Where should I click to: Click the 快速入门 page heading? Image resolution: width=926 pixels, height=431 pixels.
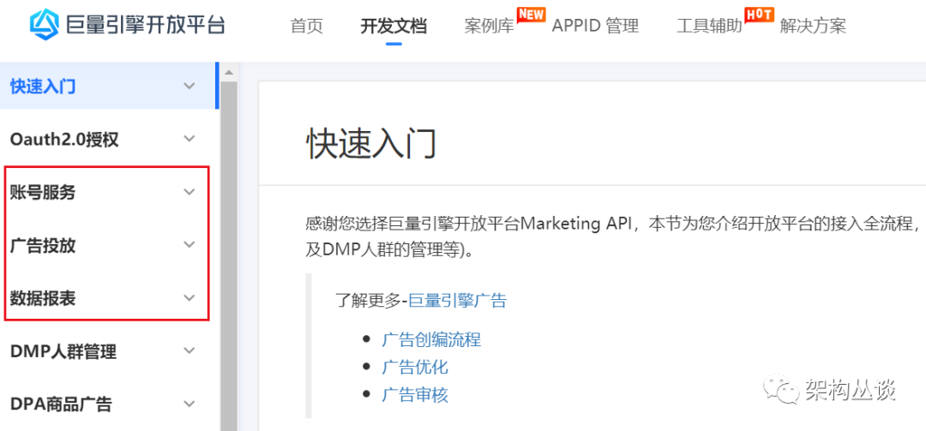click(371, 143)
